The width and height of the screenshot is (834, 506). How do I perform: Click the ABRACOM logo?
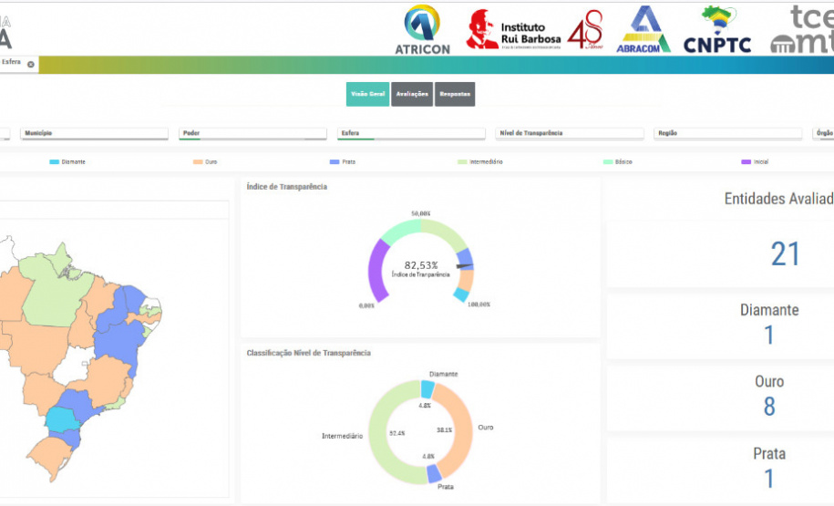click(644, 29)
